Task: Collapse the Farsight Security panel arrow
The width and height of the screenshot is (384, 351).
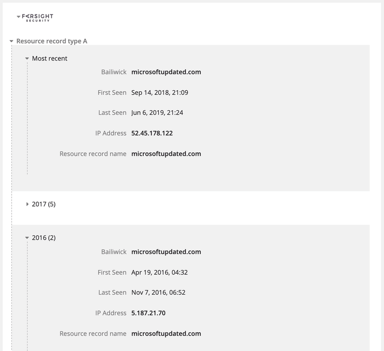Action: (19, 17)
